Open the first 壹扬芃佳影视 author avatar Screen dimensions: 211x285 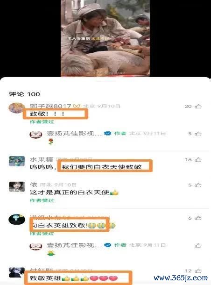(x=36, y=135)
